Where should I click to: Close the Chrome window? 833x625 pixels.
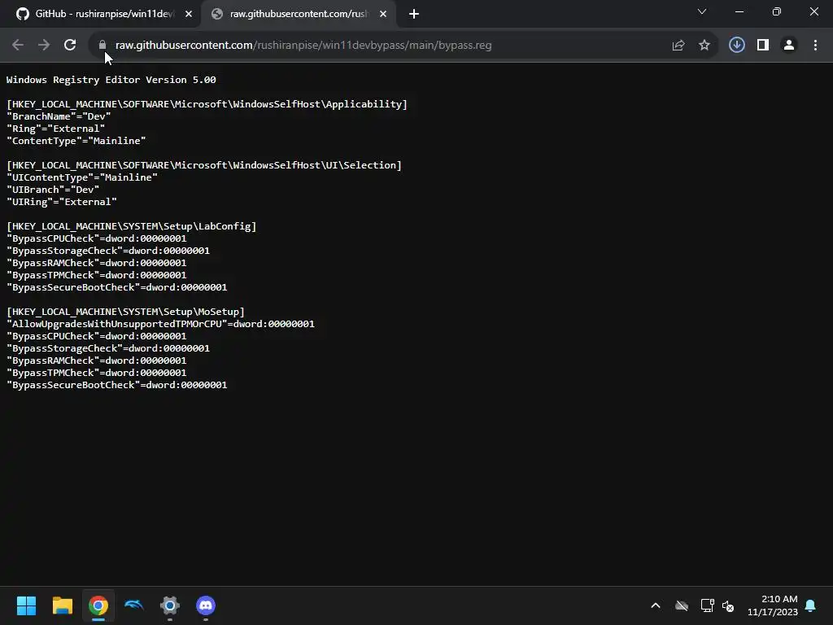point(813,11)
